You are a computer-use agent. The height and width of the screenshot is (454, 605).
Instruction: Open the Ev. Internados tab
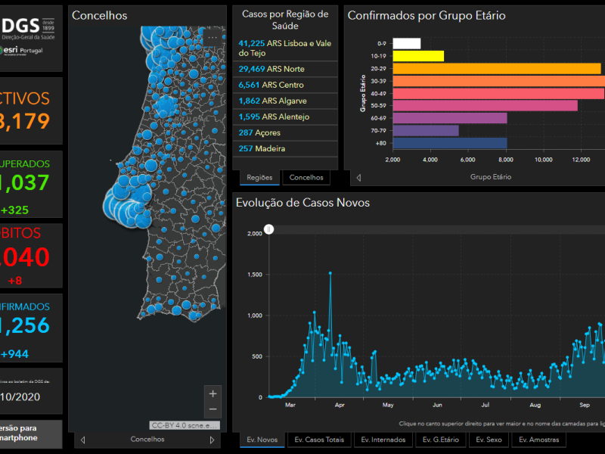coord(383,440)
